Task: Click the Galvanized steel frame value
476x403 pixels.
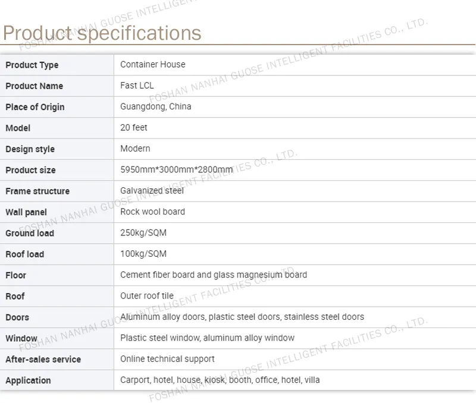Action: point(152,191)
